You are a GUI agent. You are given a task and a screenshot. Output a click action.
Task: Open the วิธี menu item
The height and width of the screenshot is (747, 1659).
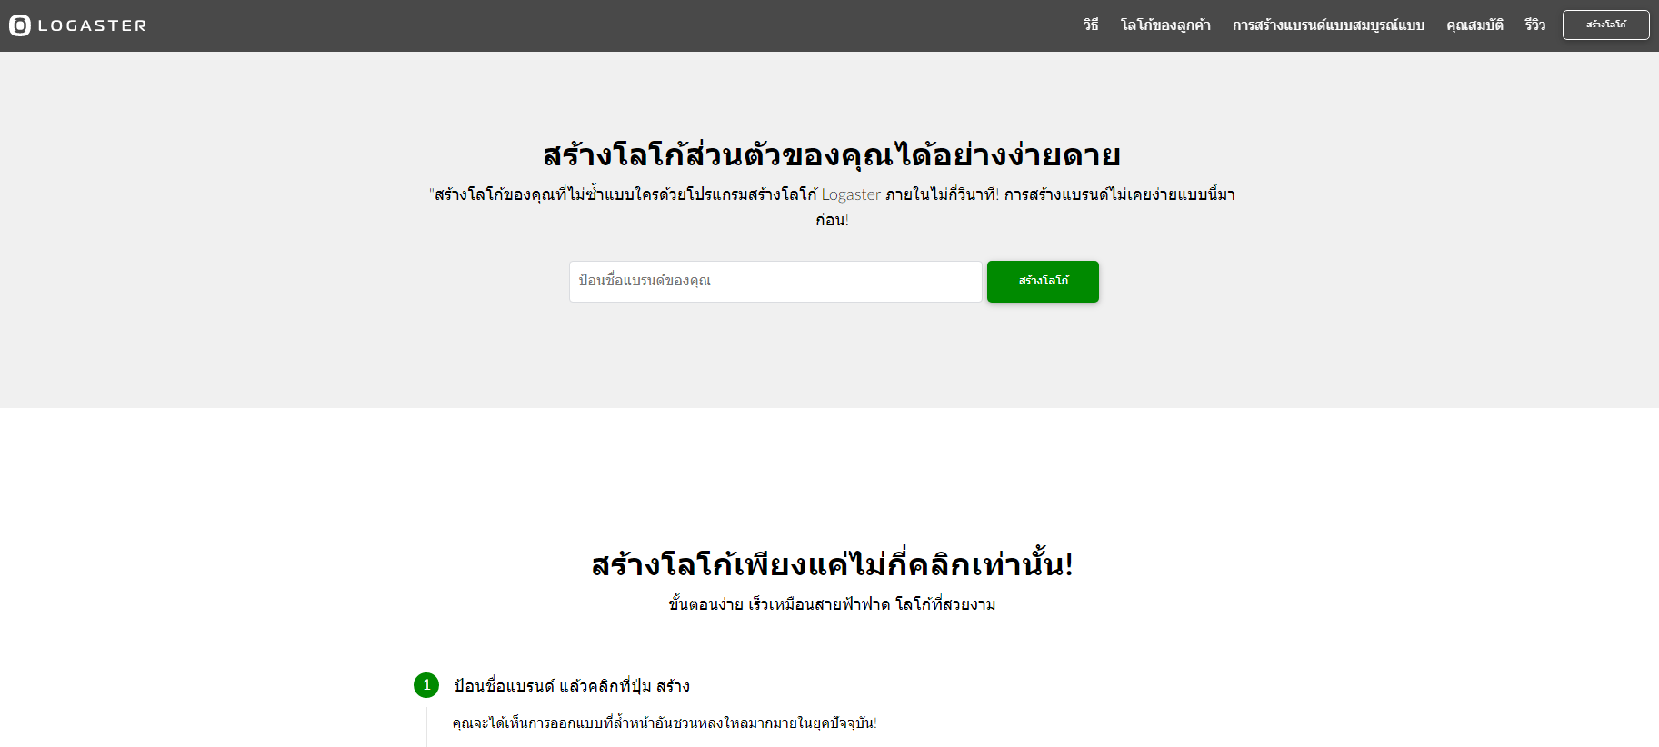1091,25
